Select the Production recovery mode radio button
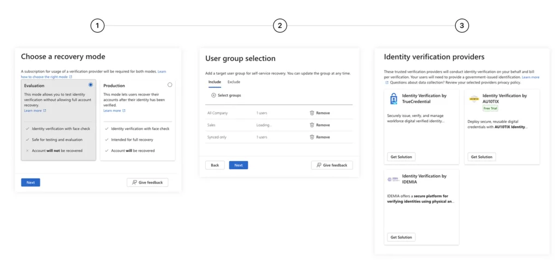The height and width of the screenshot is (273, 559). pos(170,85)
